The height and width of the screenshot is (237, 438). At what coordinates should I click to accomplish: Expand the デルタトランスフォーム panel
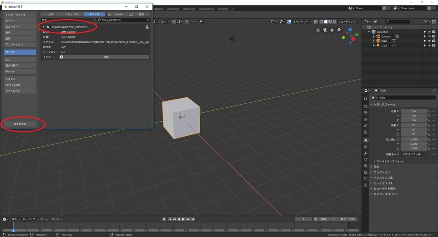pos(391,161)
